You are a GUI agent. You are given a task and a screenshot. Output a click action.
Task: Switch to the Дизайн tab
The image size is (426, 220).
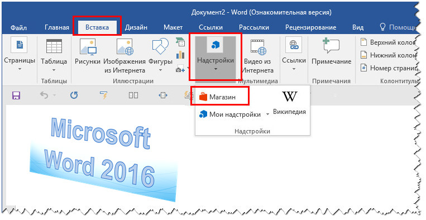click(136, 27)
